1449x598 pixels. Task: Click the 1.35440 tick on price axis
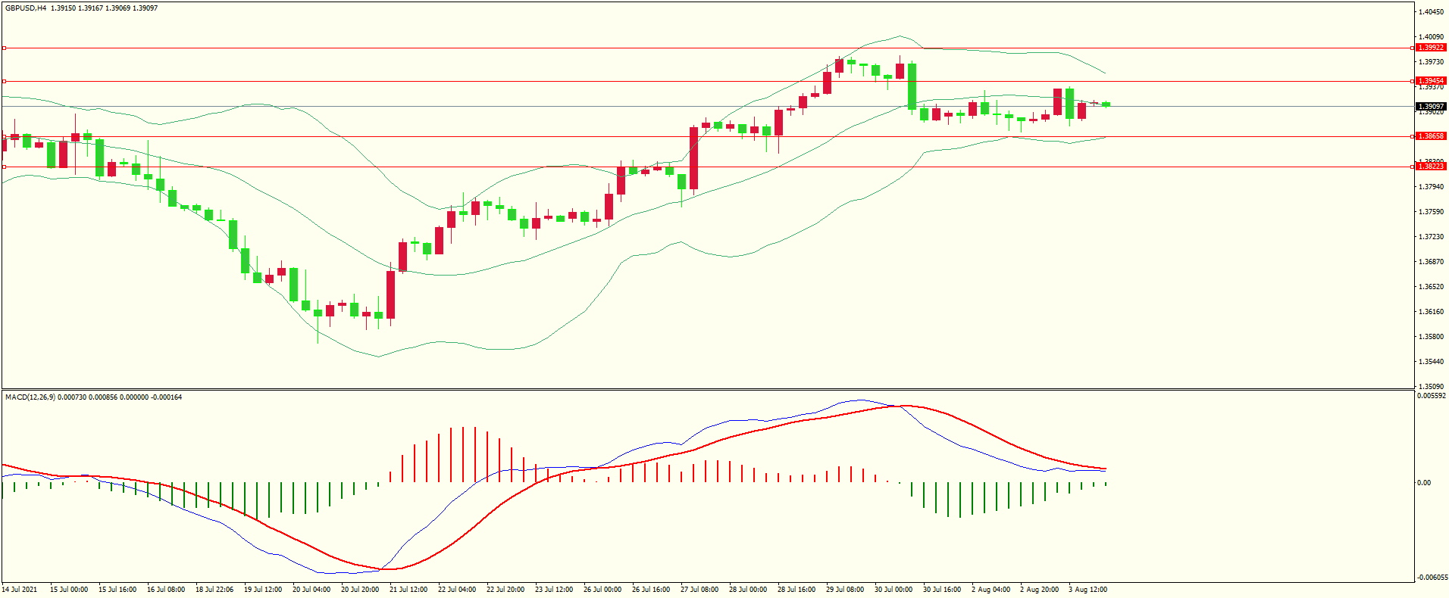click(1431, 362)
